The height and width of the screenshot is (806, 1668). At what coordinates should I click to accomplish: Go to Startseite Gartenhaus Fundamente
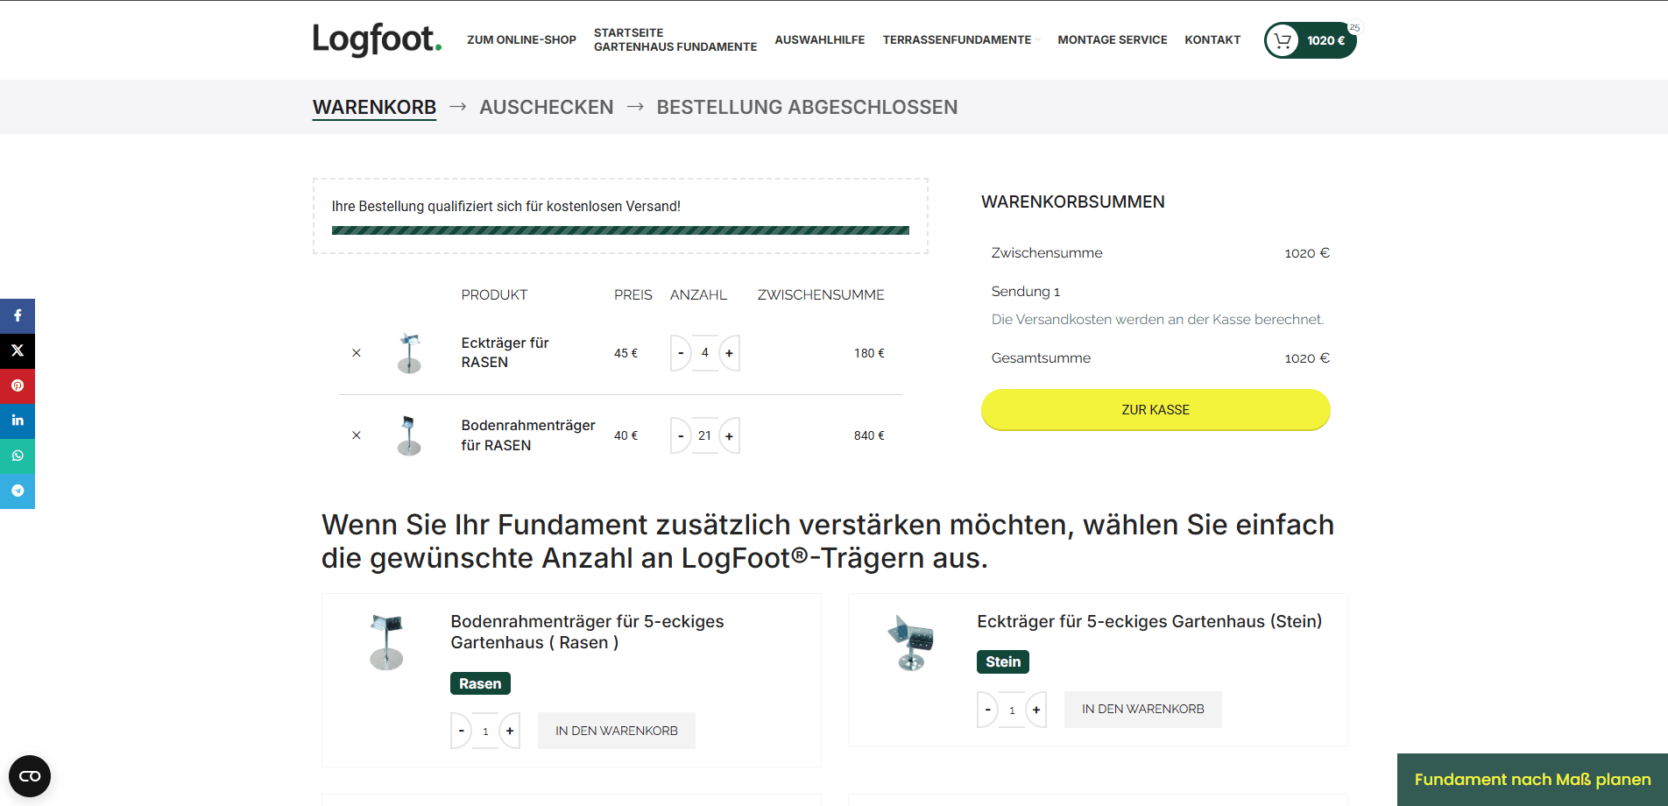pyautogui.click(x=675, y=39)
